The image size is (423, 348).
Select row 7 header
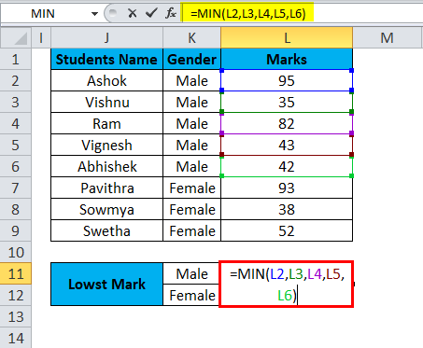pos(16,188)
